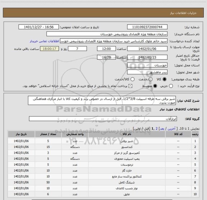Click the کد کالا column header

(x=178, y=134)
